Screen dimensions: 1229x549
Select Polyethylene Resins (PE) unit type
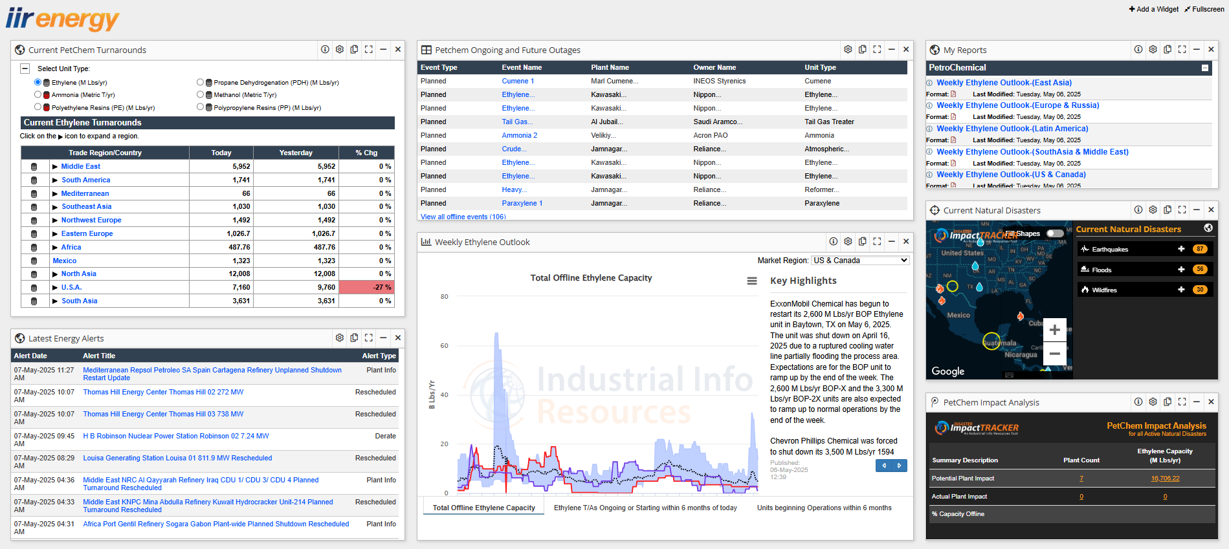[x=38, y=107]
